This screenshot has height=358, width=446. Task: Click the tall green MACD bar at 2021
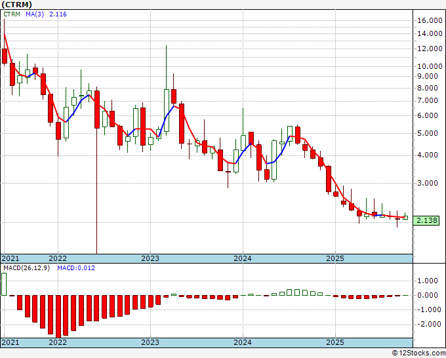(x=4, y=284)
